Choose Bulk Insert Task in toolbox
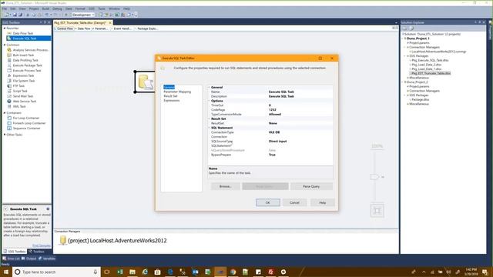 click(x=23, y=55)
